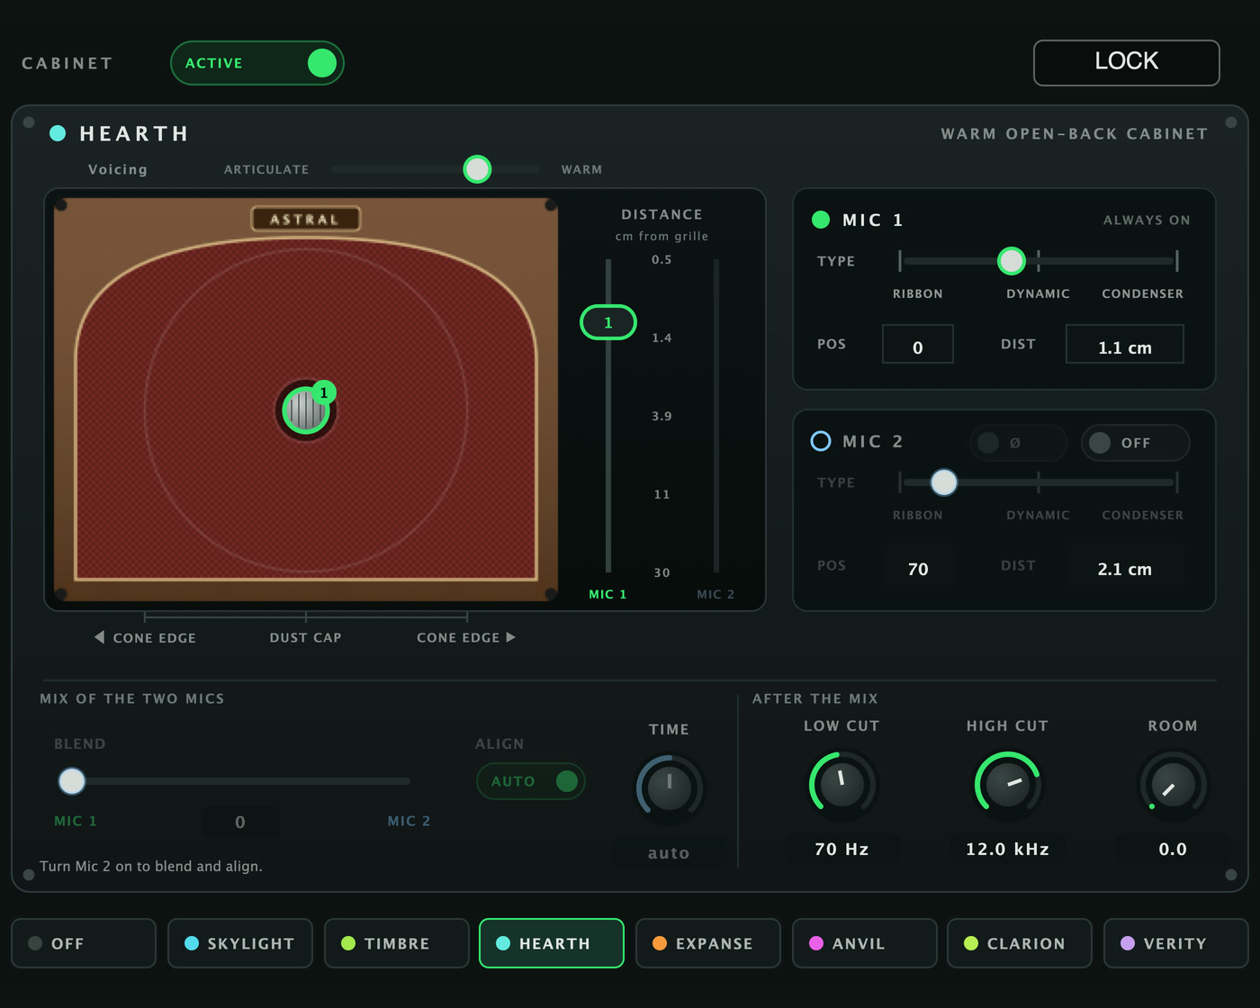Toggle the cabinet Active switch
1260x1008 pixels.
(257, 63)
